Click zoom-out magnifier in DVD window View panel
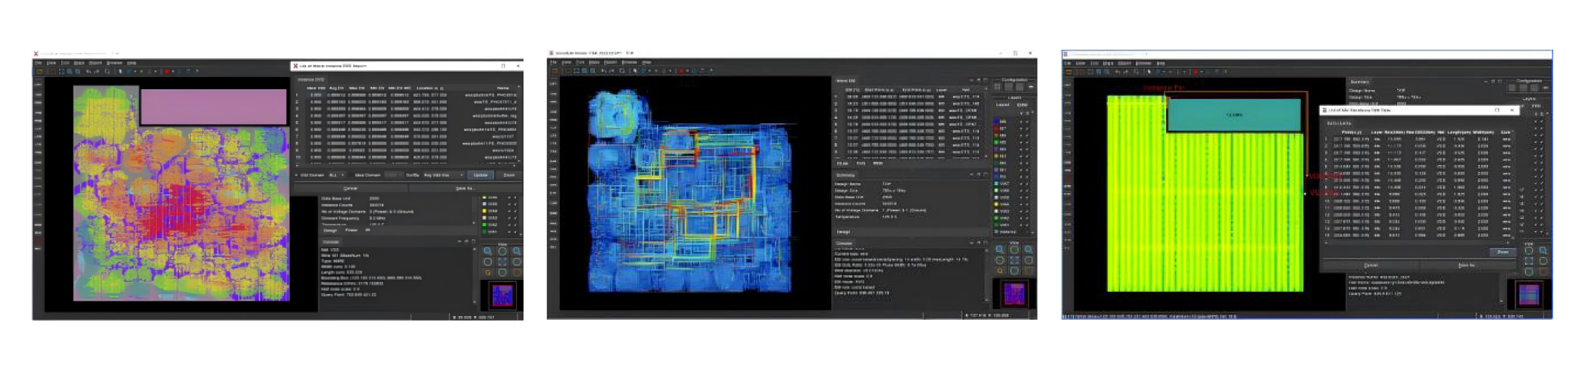 (516, 251)
